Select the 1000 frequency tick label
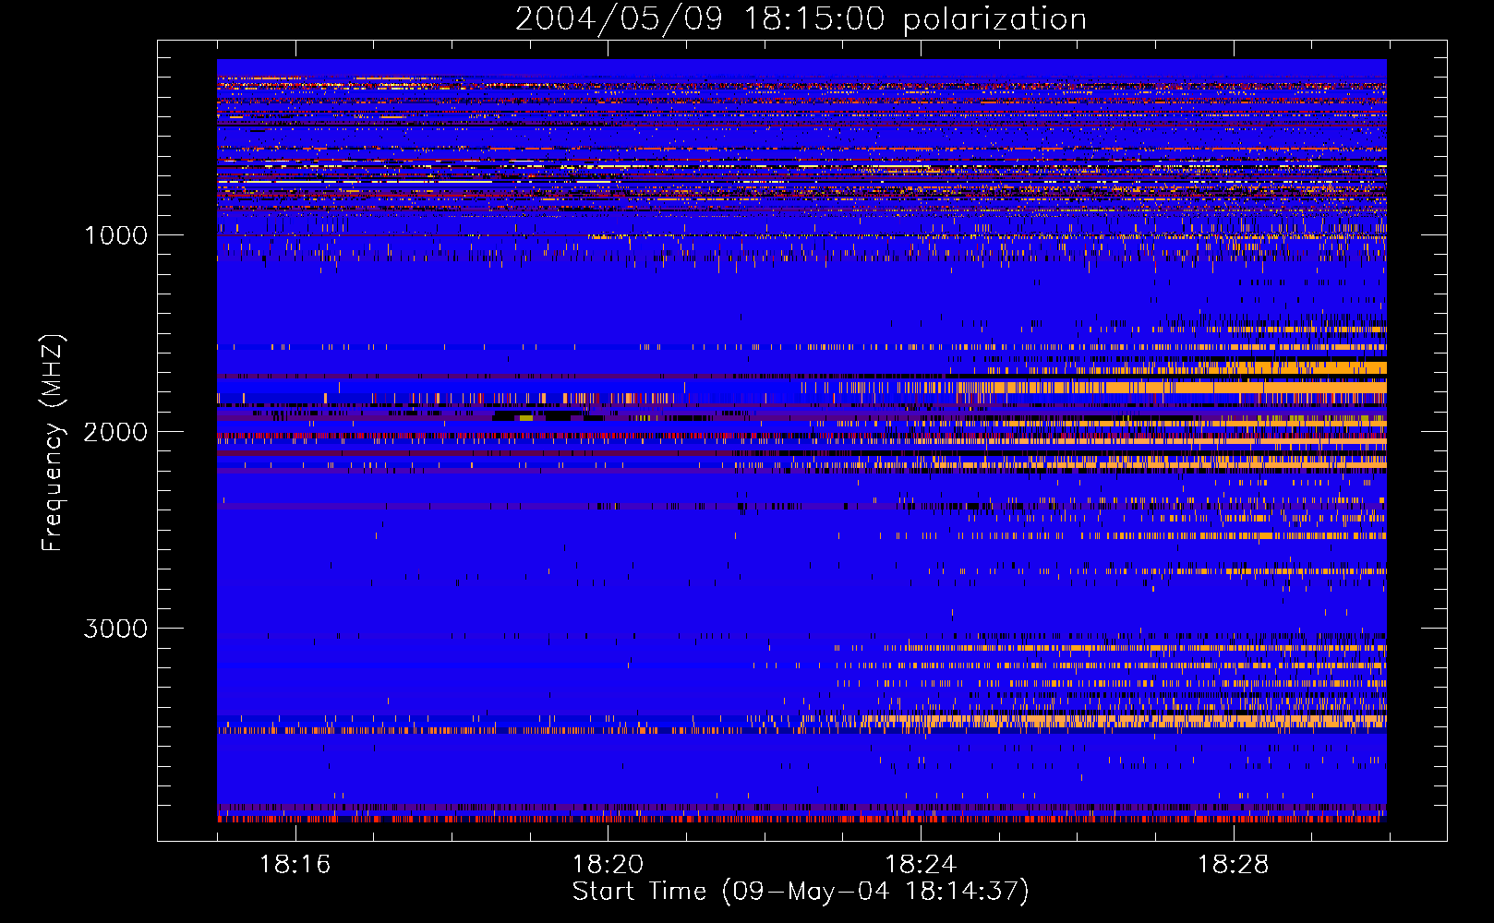This screenshot has height=923, width=1494. point(115,235)
